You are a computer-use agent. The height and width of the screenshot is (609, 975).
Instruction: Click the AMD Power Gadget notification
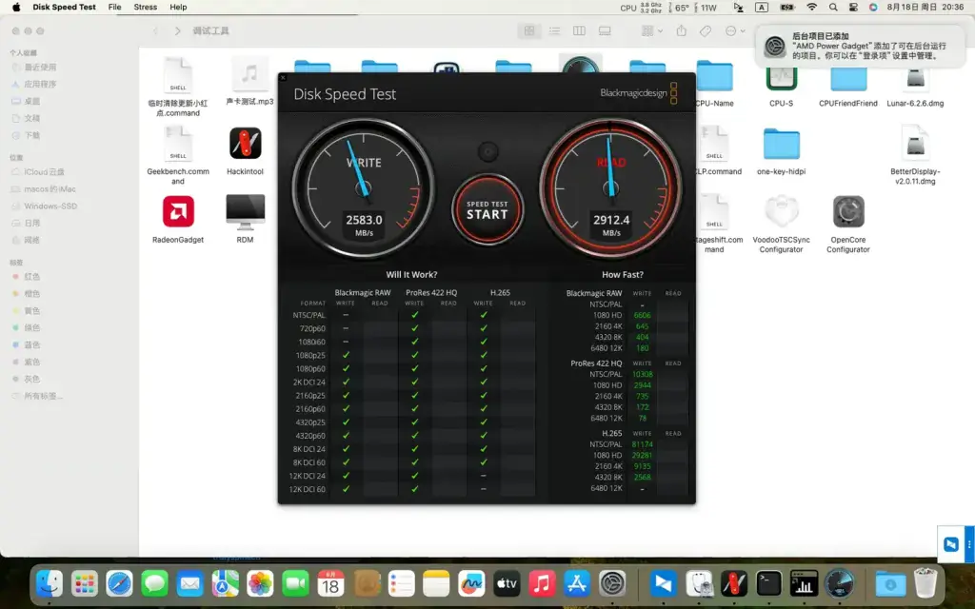click(861, 46)
